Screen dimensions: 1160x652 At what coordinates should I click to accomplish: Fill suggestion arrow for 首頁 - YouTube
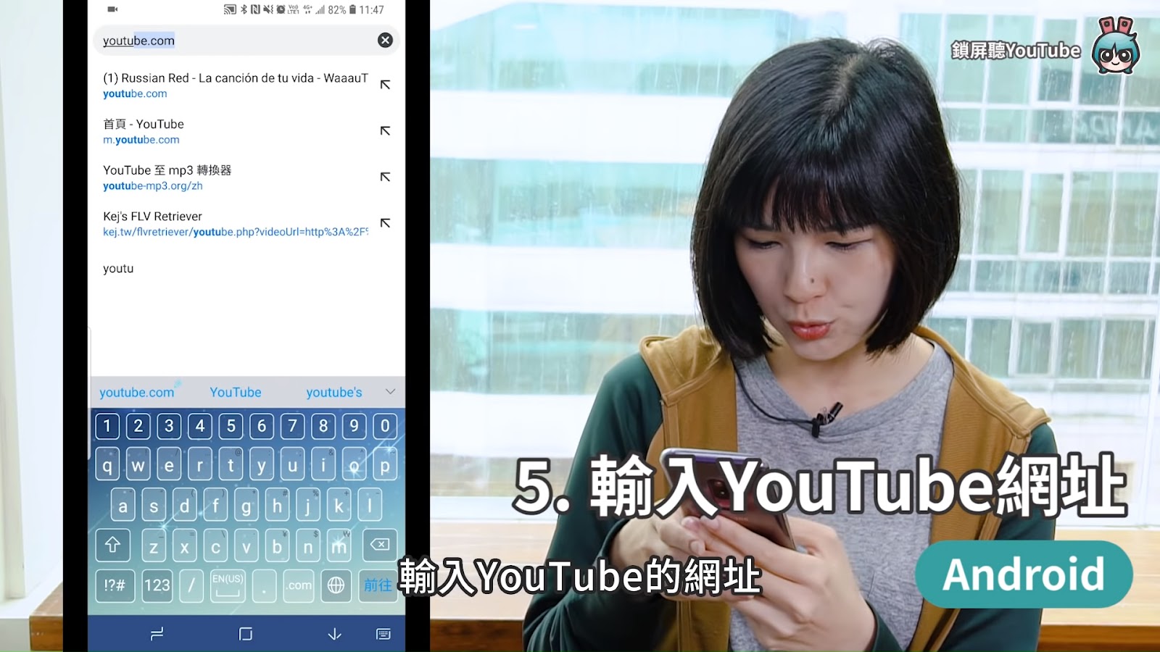pyautogui.click(x=385, y=131)
